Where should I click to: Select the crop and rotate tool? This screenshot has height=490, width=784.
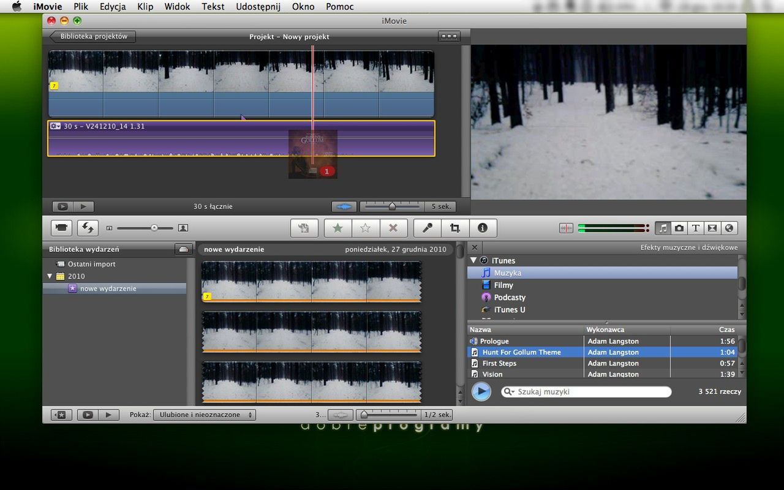(x=455, y=228)
